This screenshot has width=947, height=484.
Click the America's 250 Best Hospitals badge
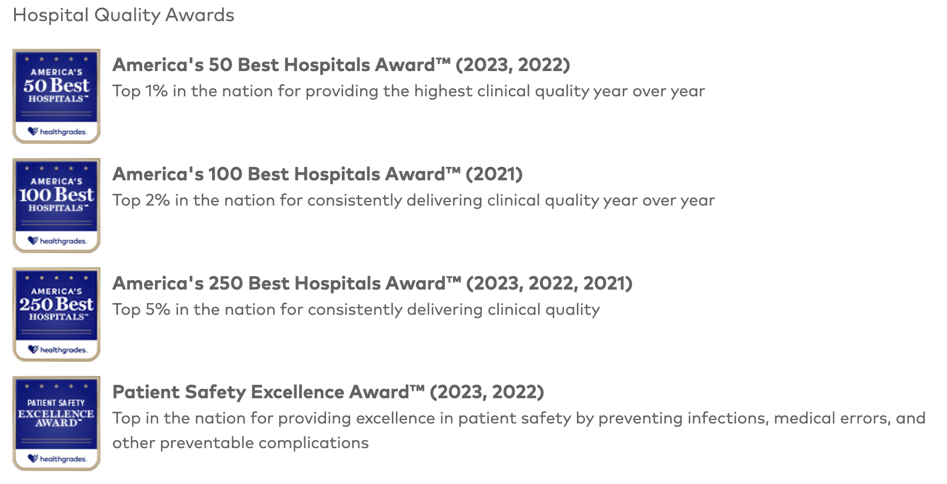(x=56, y=314)
